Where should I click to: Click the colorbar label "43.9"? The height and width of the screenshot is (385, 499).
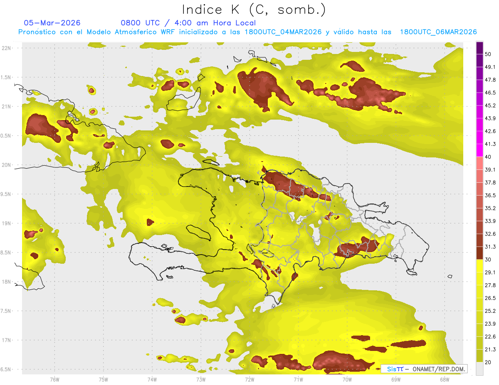[x=490, y=118]
